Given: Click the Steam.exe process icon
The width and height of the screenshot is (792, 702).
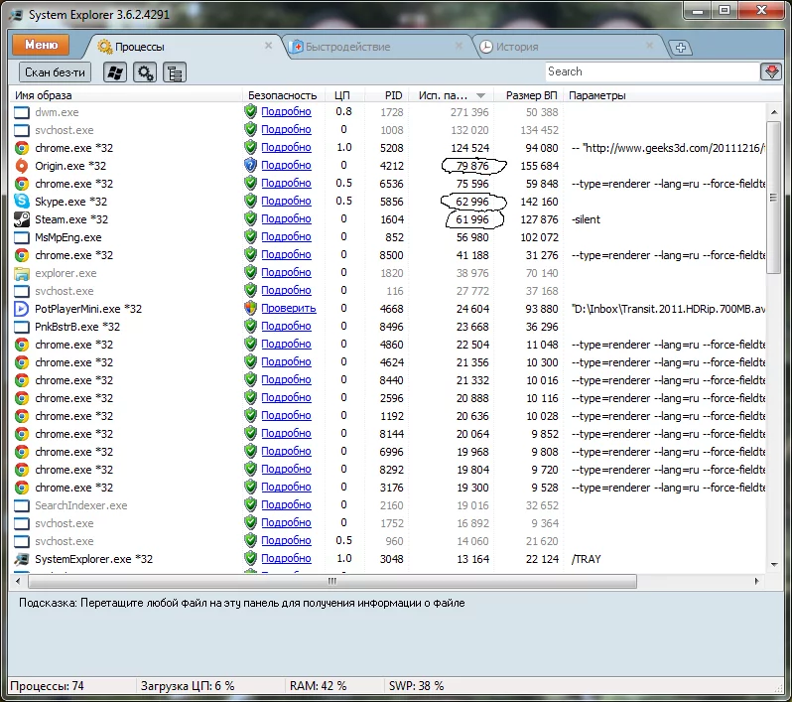Looking at the screenshot, I should 22,219.
